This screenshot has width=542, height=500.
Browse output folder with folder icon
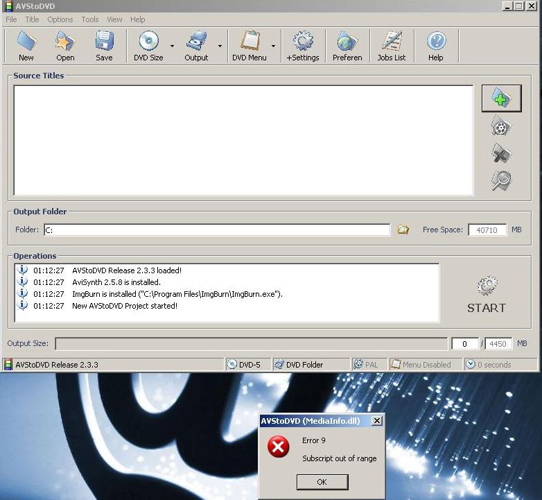403,230
